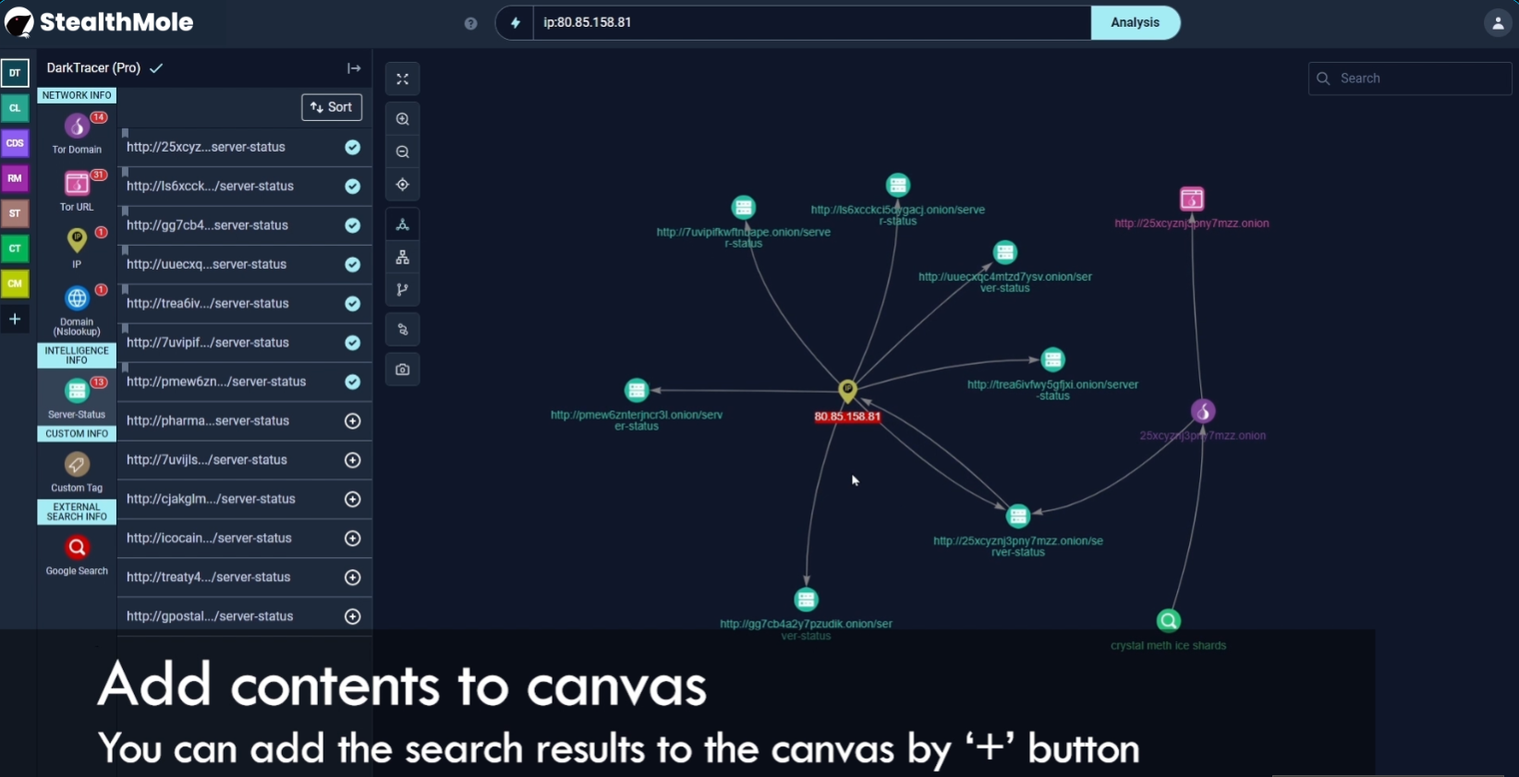Viewport: 1519px width, 777px height.
Task: Select the crystal meth ice shards search node
Action: [x=1169, y=621]
